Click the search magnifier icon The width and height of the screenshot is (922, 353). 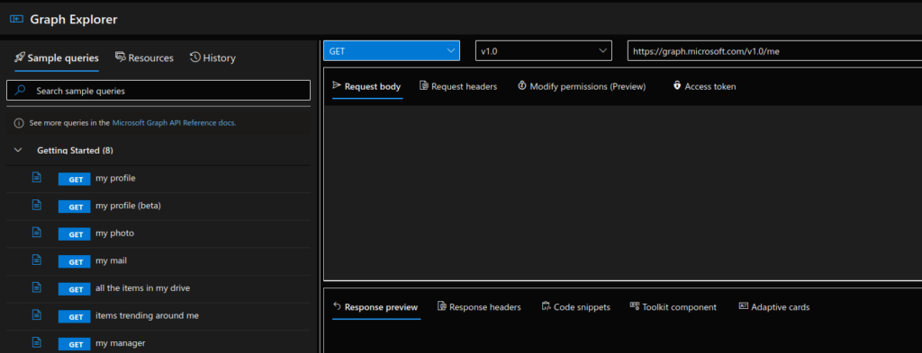(20, 91)
